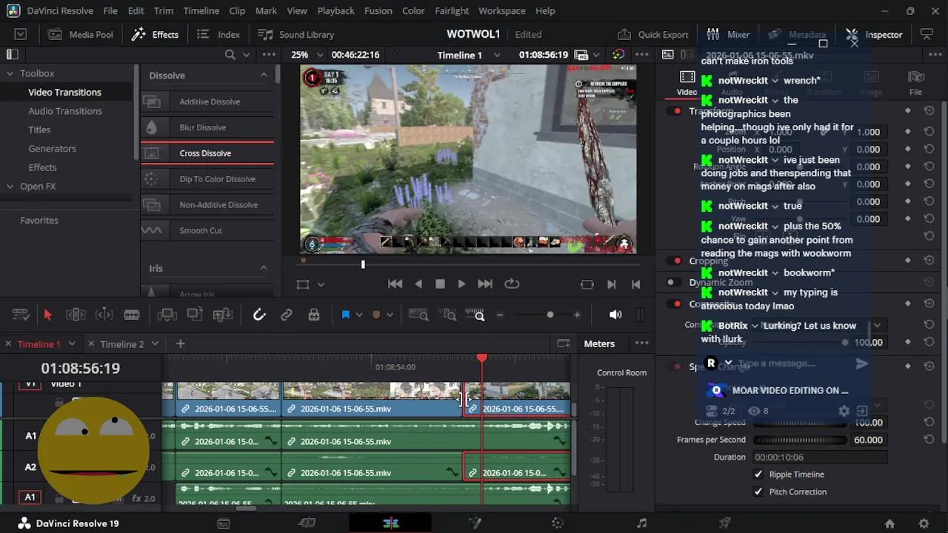Toggle timeline snapping magnet
The height and width of the screenshot is (533, 948).
pos(259,315)
